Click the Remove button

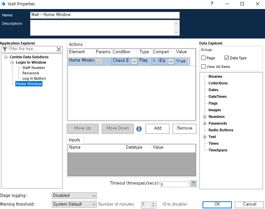pos(184,129)
